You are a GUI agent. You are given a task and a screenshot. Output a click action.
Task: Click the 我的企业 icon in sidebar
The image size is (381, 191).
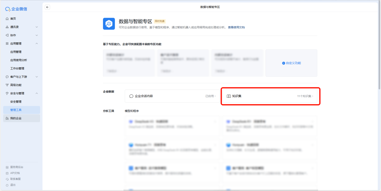[7, 118]
